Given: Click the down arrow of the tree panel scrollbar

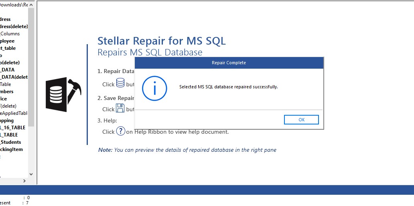Looking at the screenshot, I should coord(31,174).
